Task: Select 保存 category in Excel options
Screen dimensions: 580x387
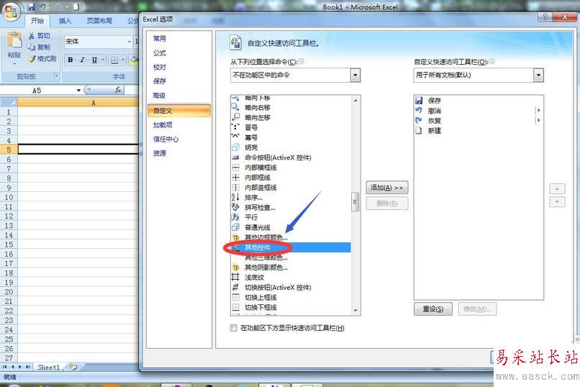Action: point(179,81)
